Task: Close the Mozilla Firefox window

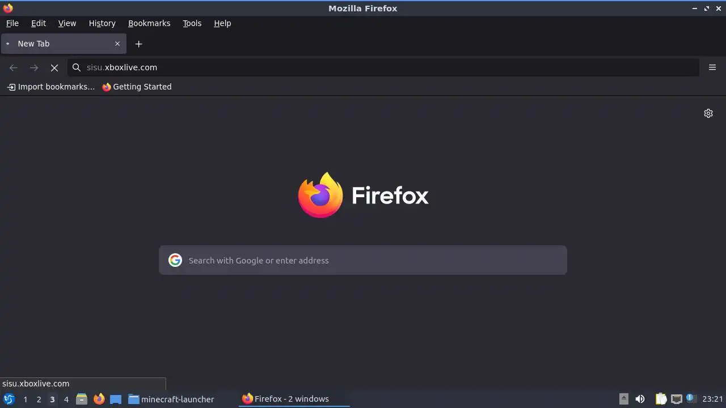Action: click(719, 8)
